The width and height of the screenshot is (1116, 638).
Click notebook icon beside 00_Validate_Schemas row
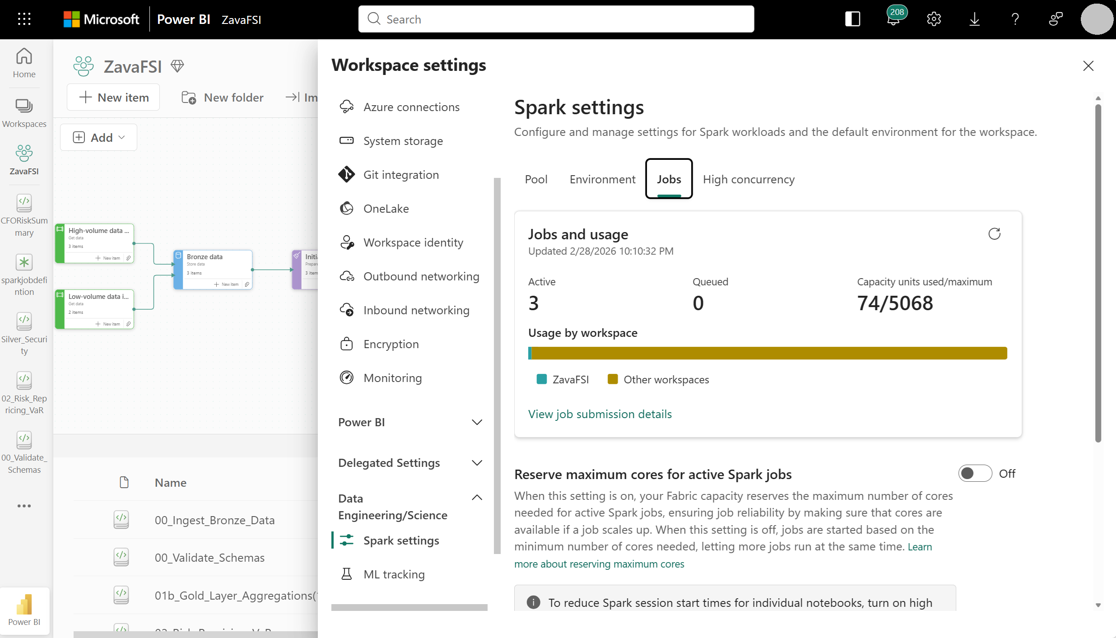pyautogui.click(x=121, y=557)
